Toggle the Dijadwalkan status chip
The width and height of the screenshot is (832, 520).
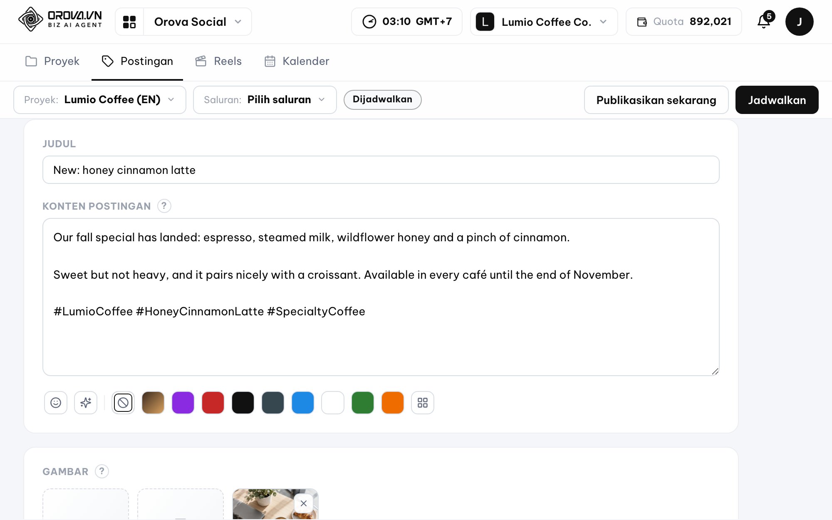pyautogui.click(x=382, y=100)
